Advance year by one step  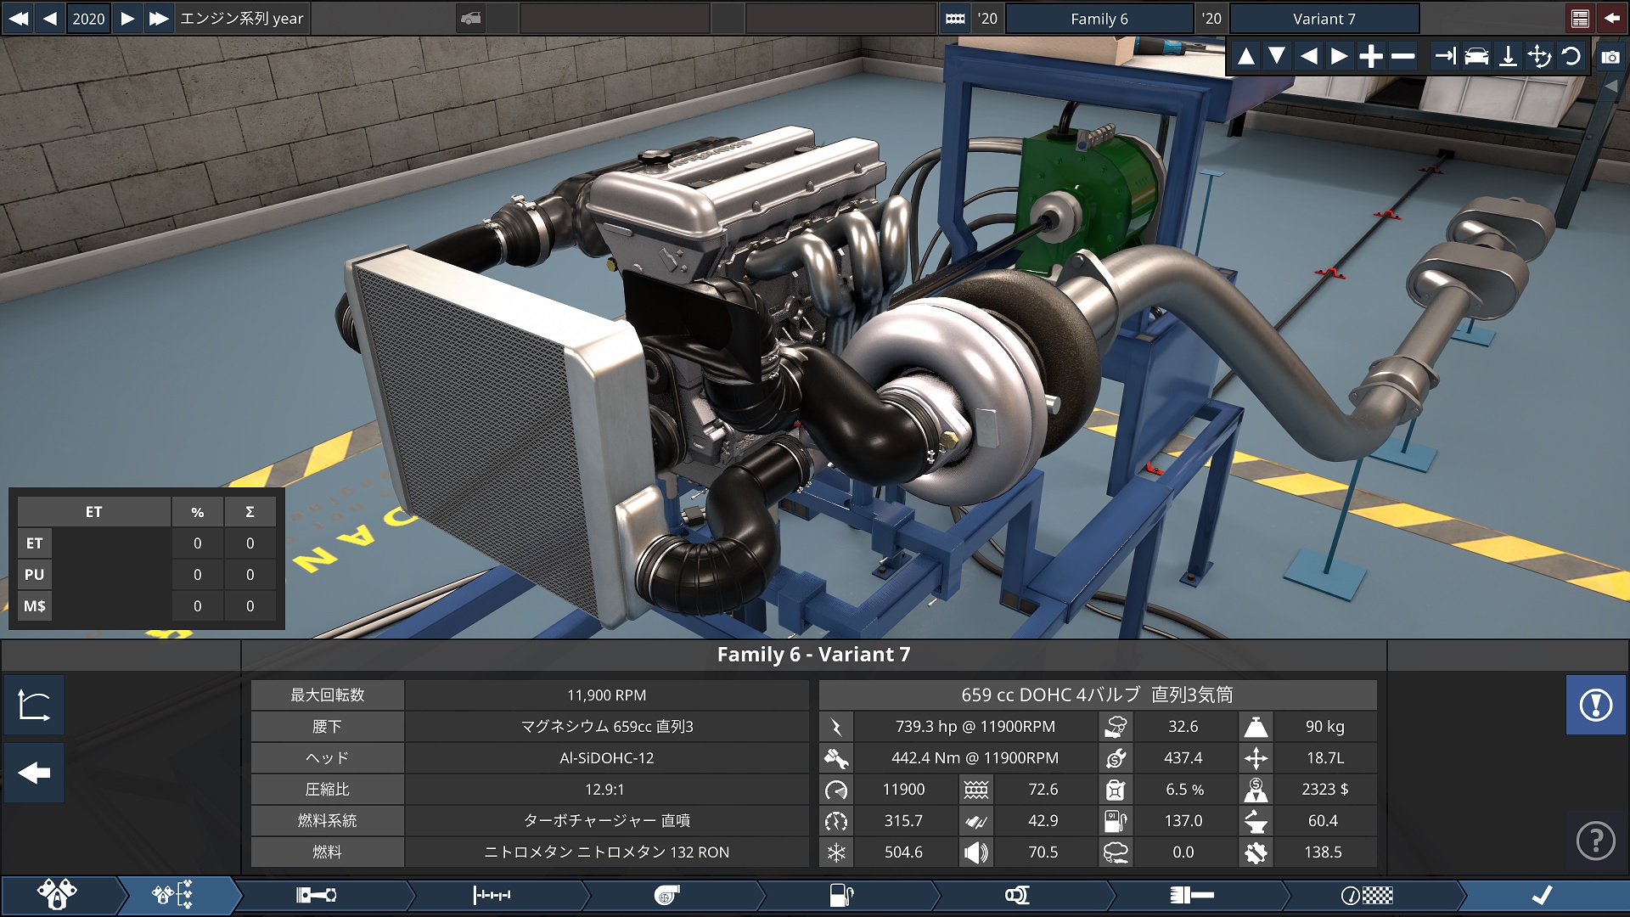[127, 18]
